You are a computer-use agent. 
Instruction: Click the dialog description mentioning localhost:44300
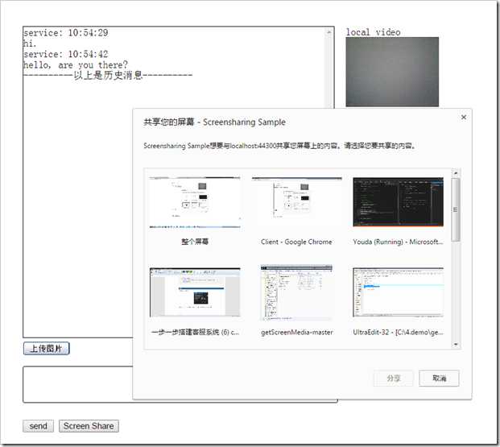pos(279,146)
